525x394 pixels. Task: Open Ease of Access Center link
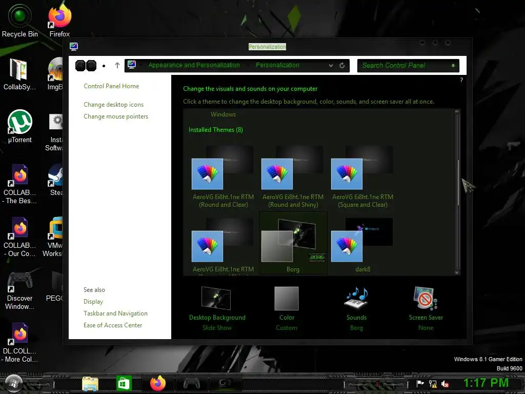tap(113, 325)
